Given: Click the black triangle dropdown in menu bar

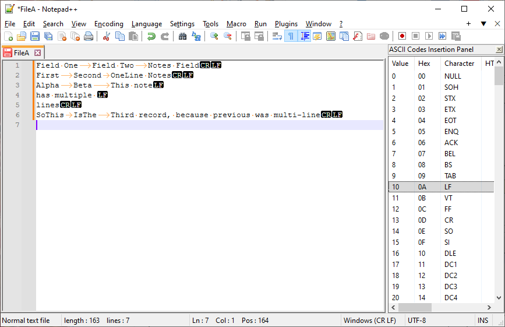Looking at the screenshot, I should 483,24.
